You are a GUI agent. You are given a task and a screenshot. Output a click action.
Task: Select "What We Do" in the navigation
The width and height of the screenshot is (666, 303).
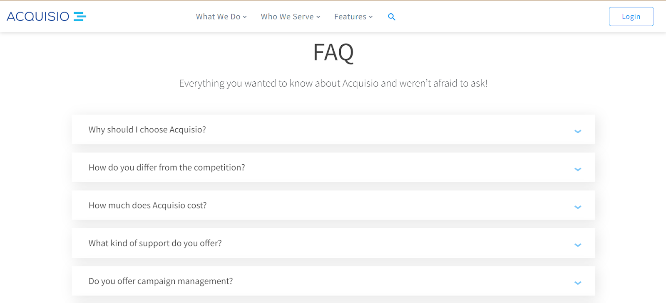point(219,17)
